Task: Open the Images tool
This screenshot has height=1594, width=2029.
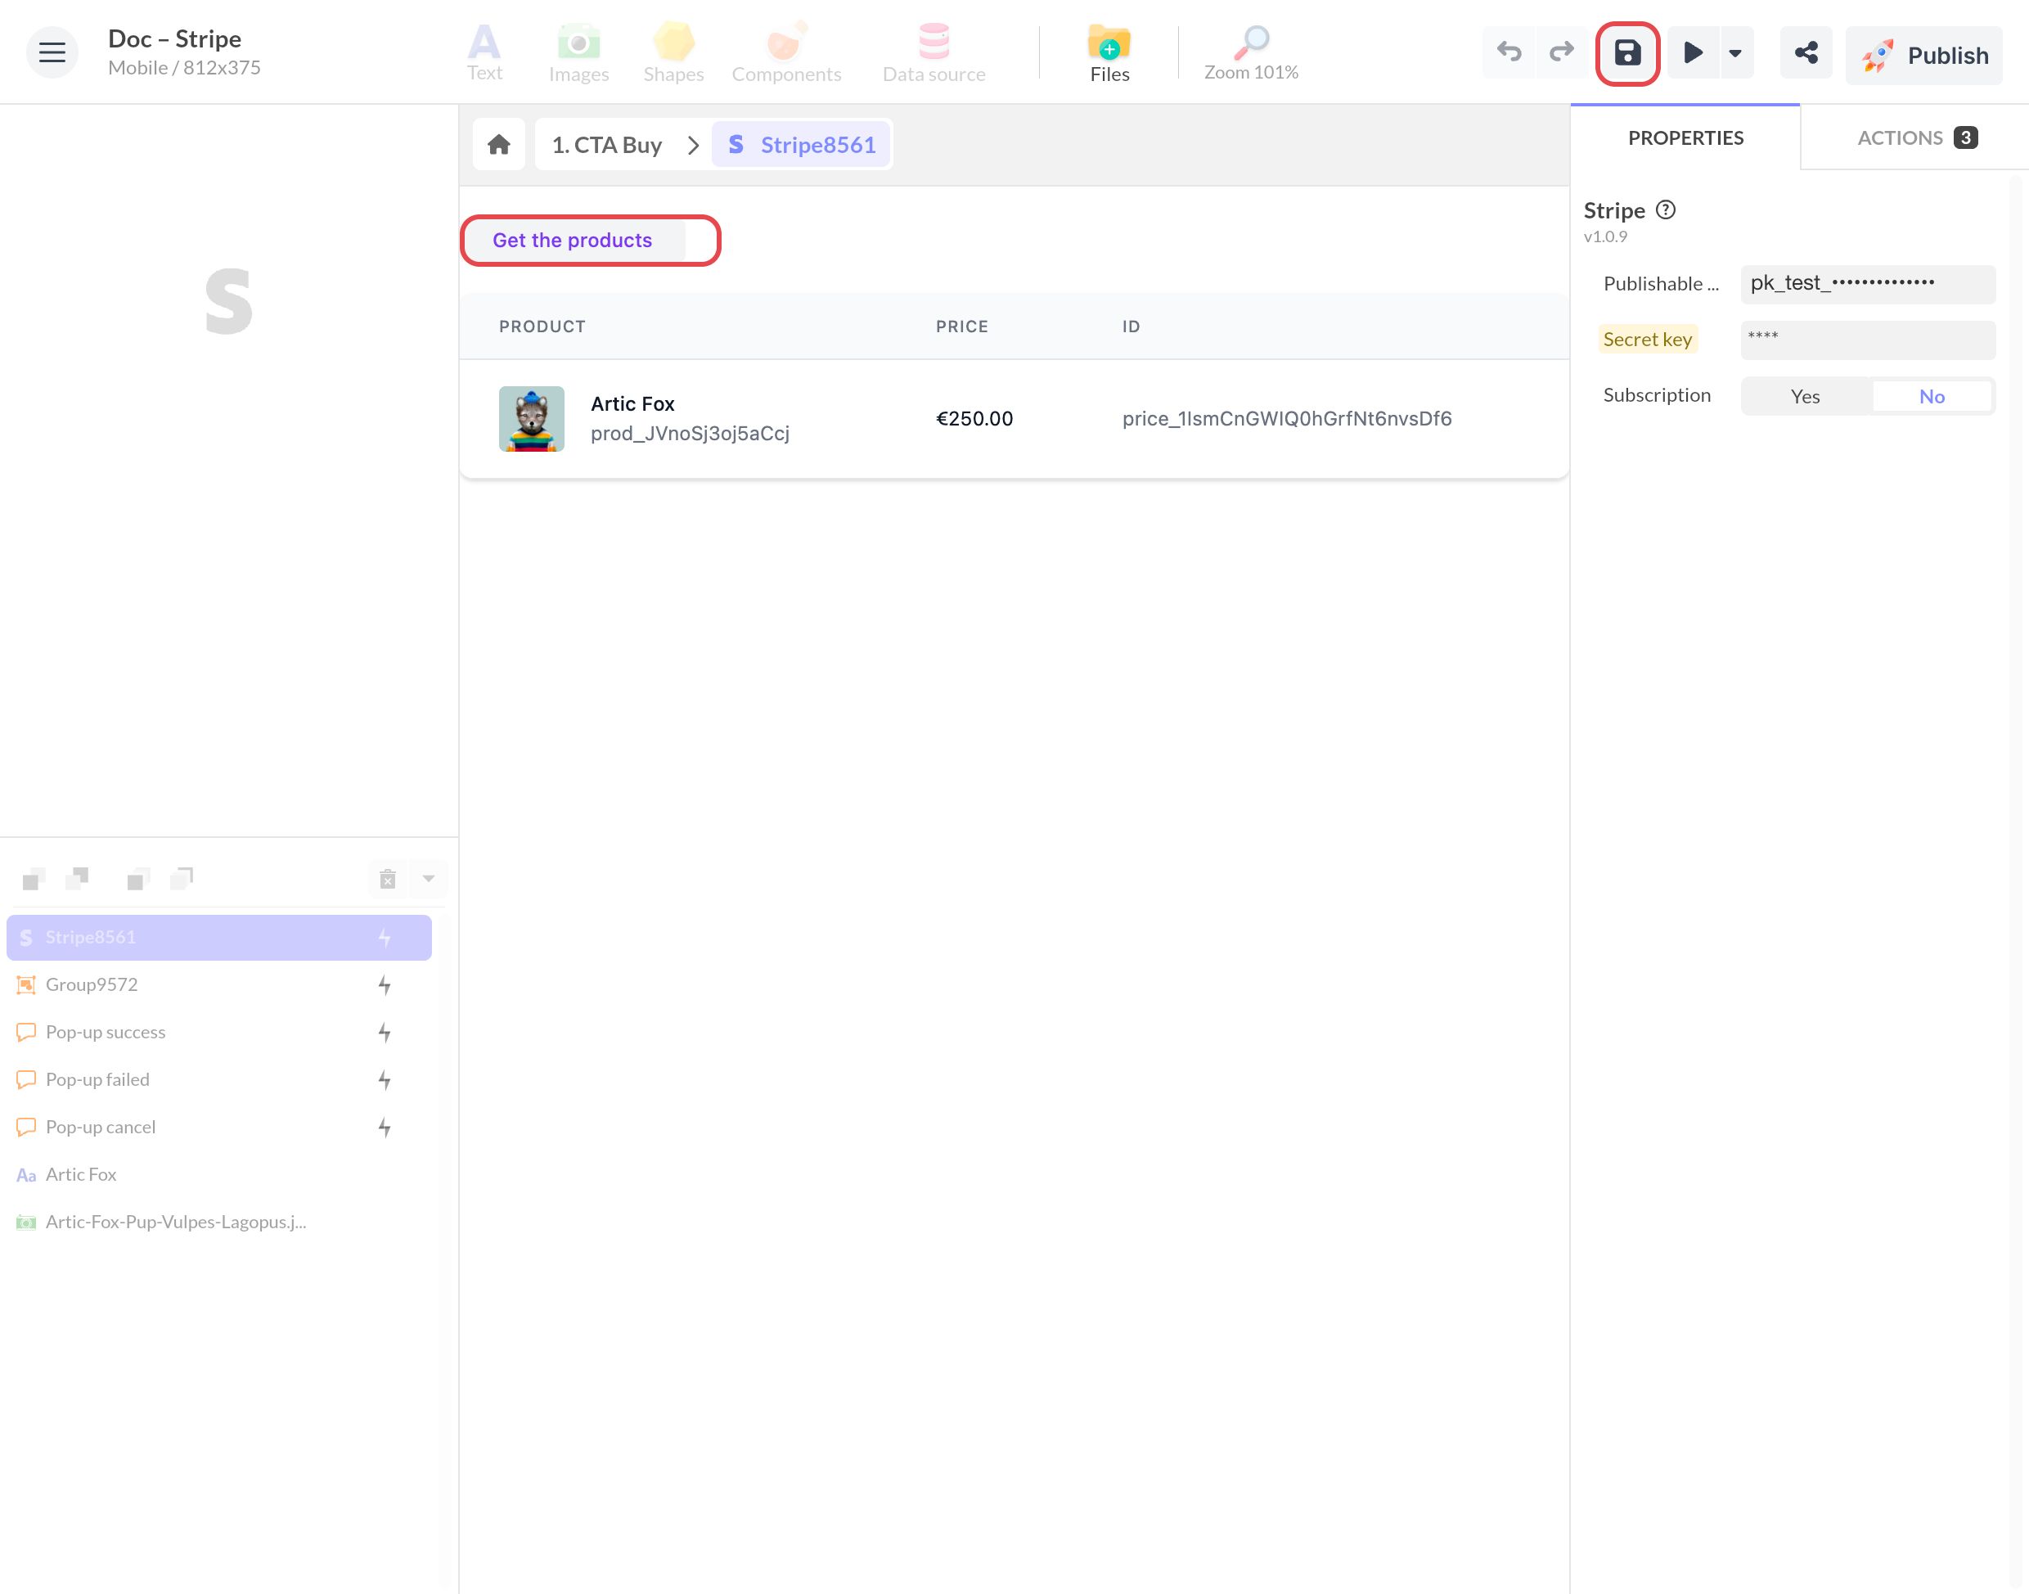Action: tap(578, 53)
